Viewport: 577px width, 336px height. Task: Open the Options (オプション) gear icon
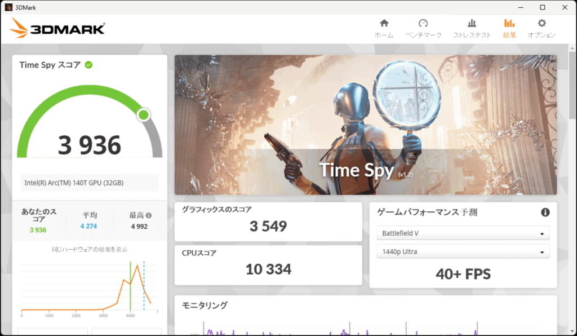pos(542,23)
